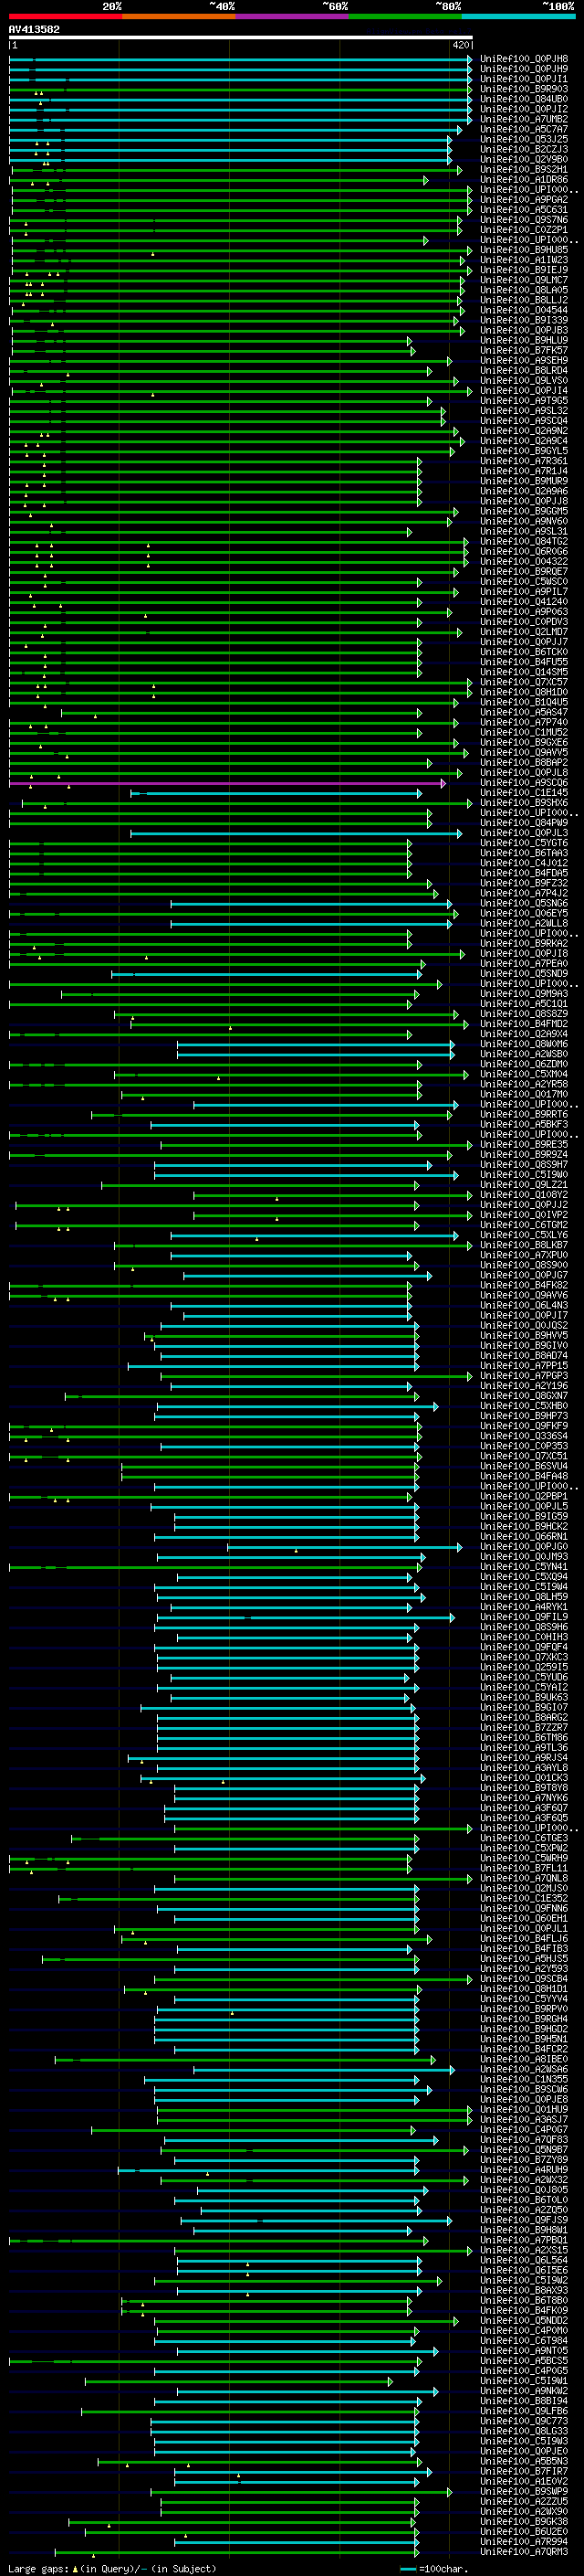Select the white AV413582 query sequence bar
The height and width of the screenshot is (2576, 584).
coord(241,37)
